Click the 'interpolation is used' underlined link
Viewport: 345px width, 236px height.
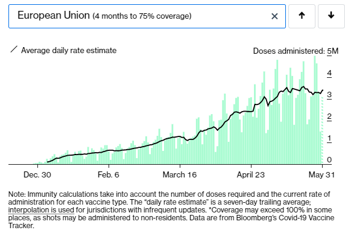tap(41, 210)
